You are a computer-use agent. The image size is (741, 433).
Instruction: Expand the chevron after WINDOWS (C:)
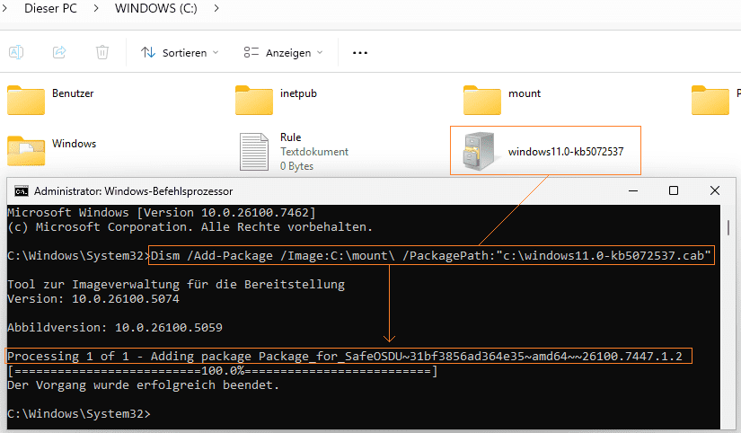[216, 9]
